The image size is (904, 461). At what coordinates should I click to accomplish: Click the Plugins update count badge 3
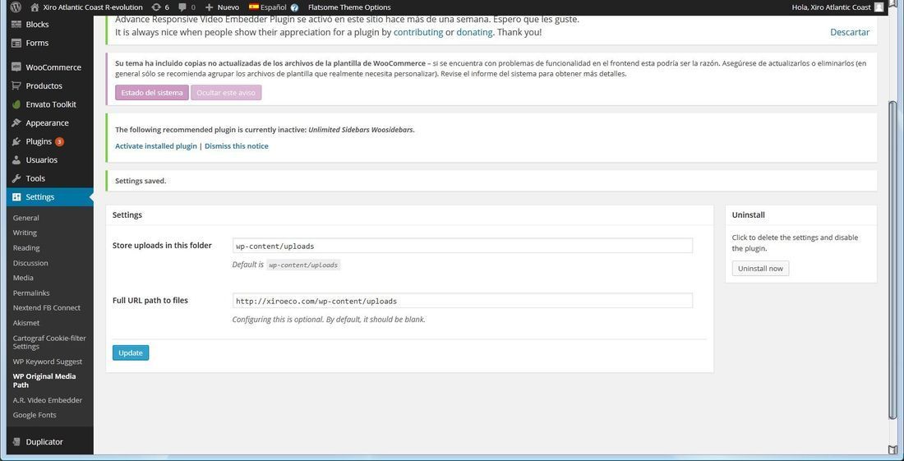[x=59, y=142]
